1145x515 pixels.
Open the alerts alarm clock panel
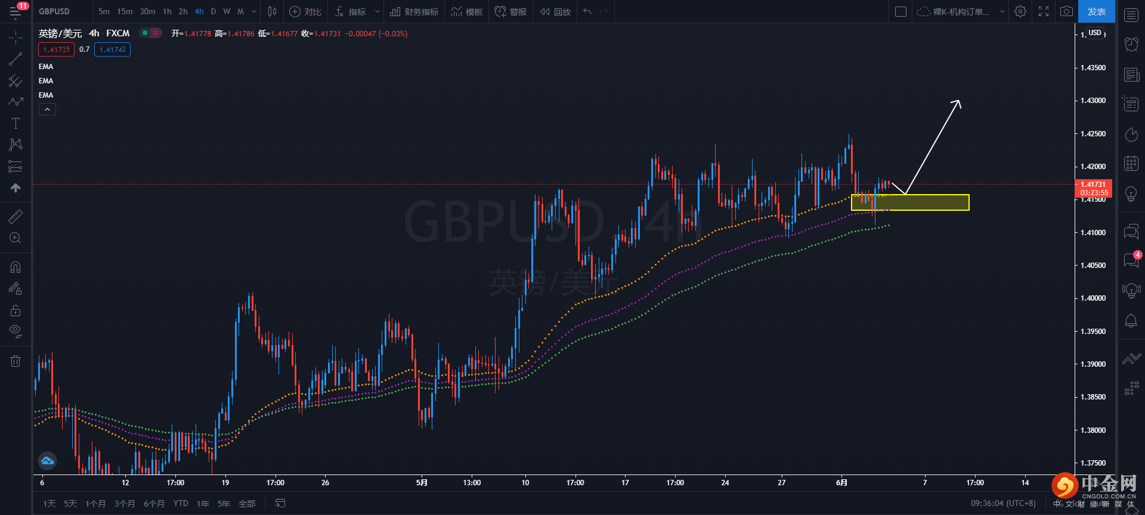(x=1131, y=44)
